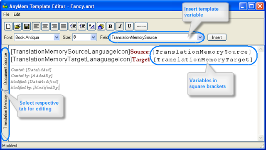Expand the Field variable dropdown

click(200, 37)
